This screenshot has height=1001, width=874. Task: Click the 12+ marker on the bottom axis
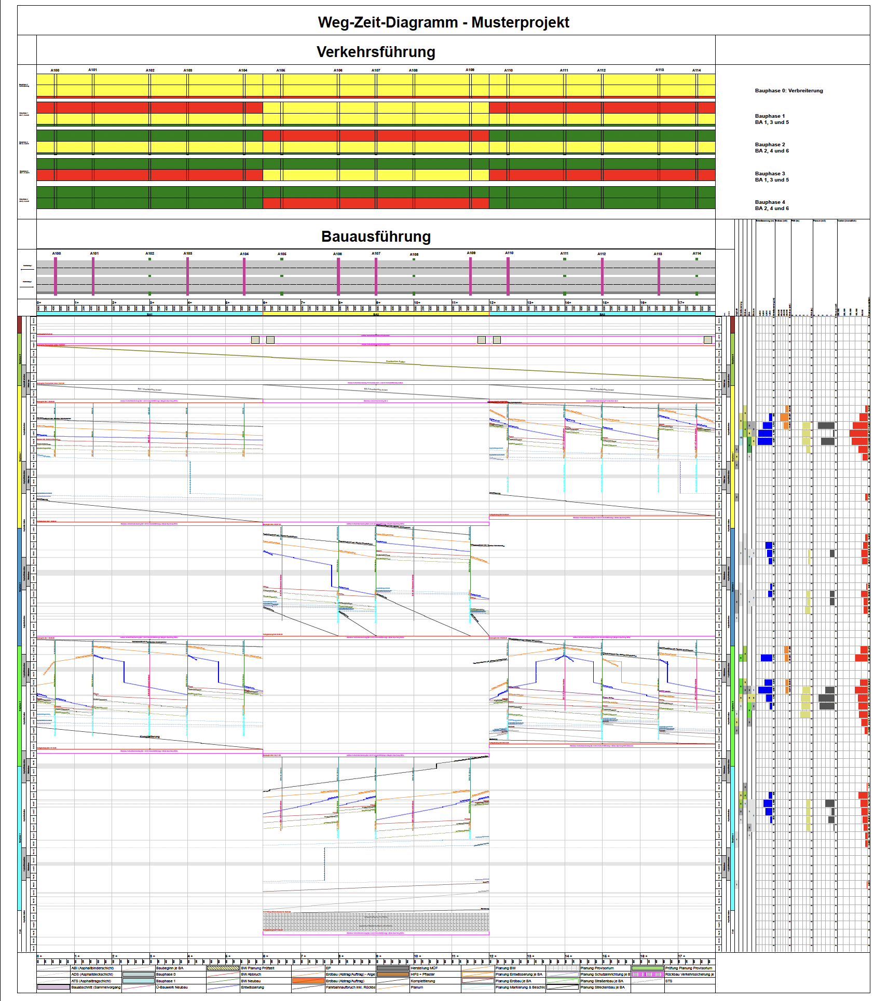493,956
